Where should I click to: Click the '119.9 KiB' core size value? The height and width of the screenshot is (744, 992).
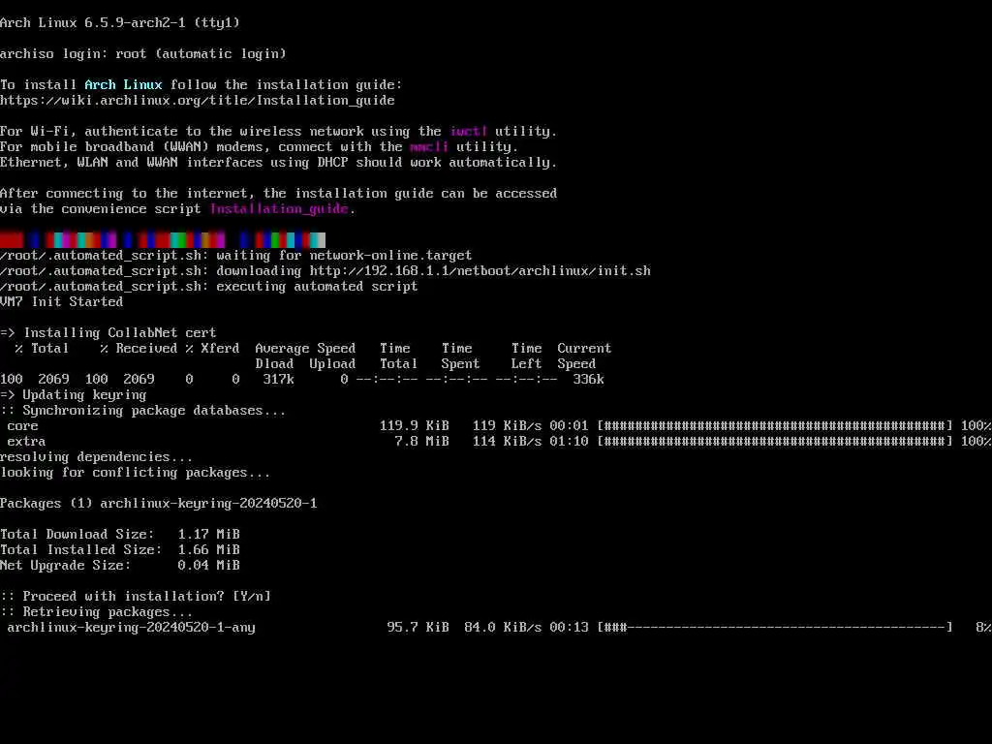[415, 426]
